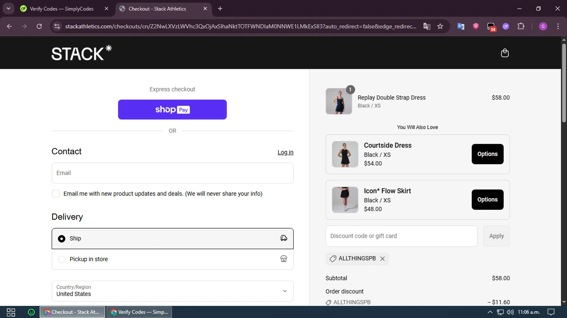Open the volume speaker icon
This screenshot has width=567, height=318.
point(510,312)
